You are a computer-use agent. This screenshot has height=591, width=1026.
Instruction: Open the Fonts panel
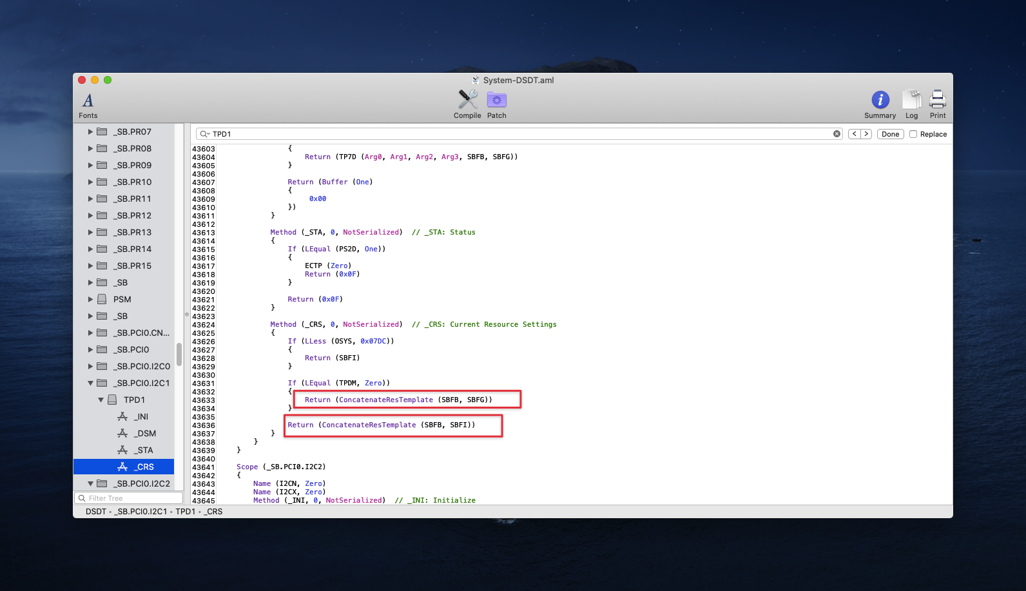click(88, 105)
